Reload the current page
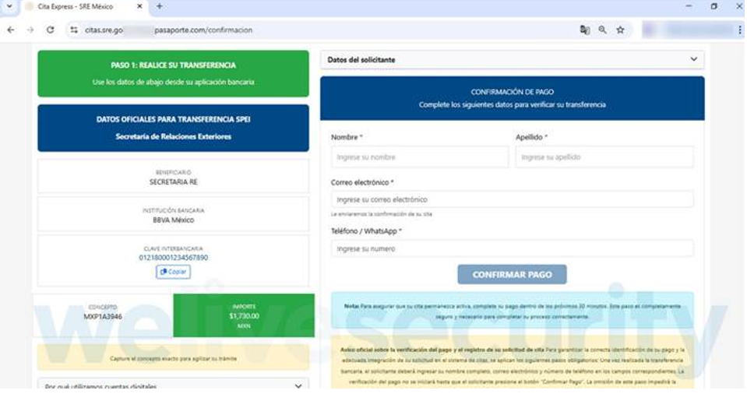Screen dimensions: 747x401 51,30
